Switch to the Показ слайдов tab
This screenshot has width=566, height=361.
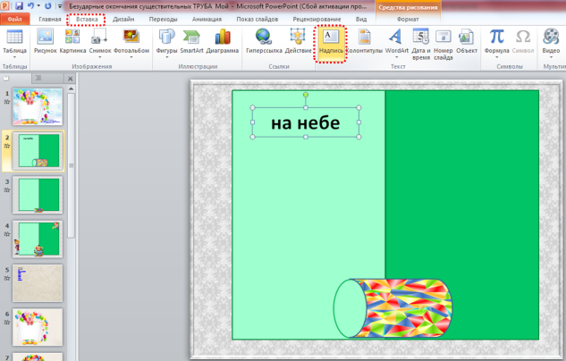pyautogui.click(x=258, y=19)
